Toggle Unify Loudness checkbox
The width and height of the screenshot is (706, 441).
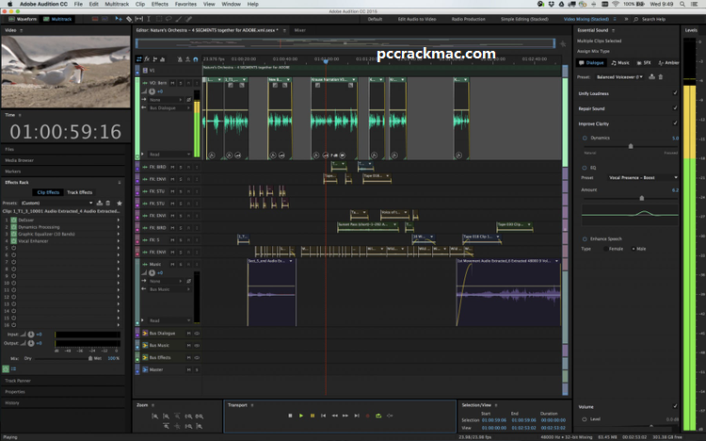coord(675,93)
